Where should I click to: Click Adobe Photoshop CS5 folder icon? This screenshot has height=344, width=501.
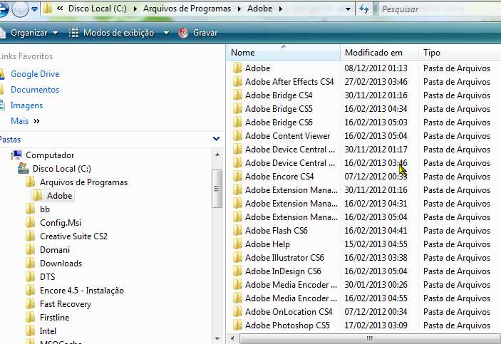(237, 325)
